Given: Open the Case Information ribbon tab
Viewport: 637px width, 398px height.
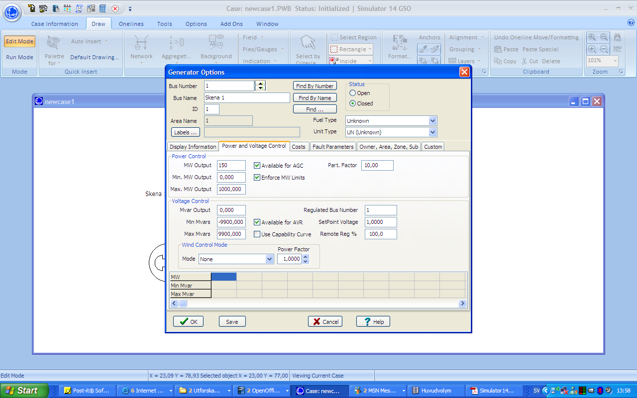Looking at the screenshot, I should point(55,24).
